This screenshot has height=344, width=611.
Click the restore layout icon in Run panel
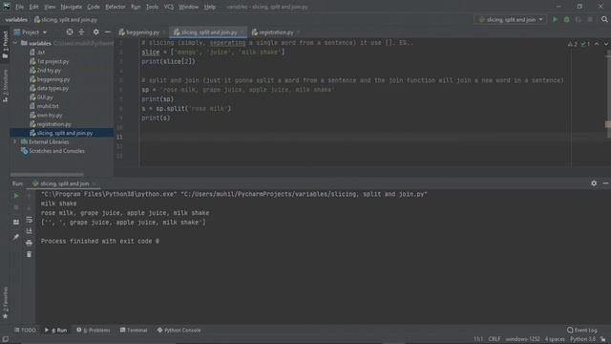[x=16, y=222]
